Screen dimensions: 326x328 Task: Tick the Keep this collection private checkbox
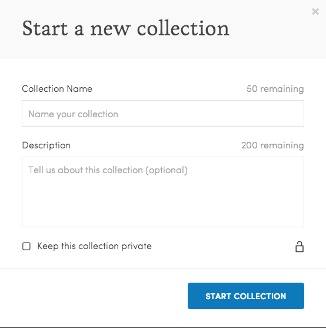(26, 246)
